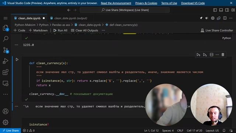The image size is (236, 133).
Task: Go back in navigation history
Action: 69,10
